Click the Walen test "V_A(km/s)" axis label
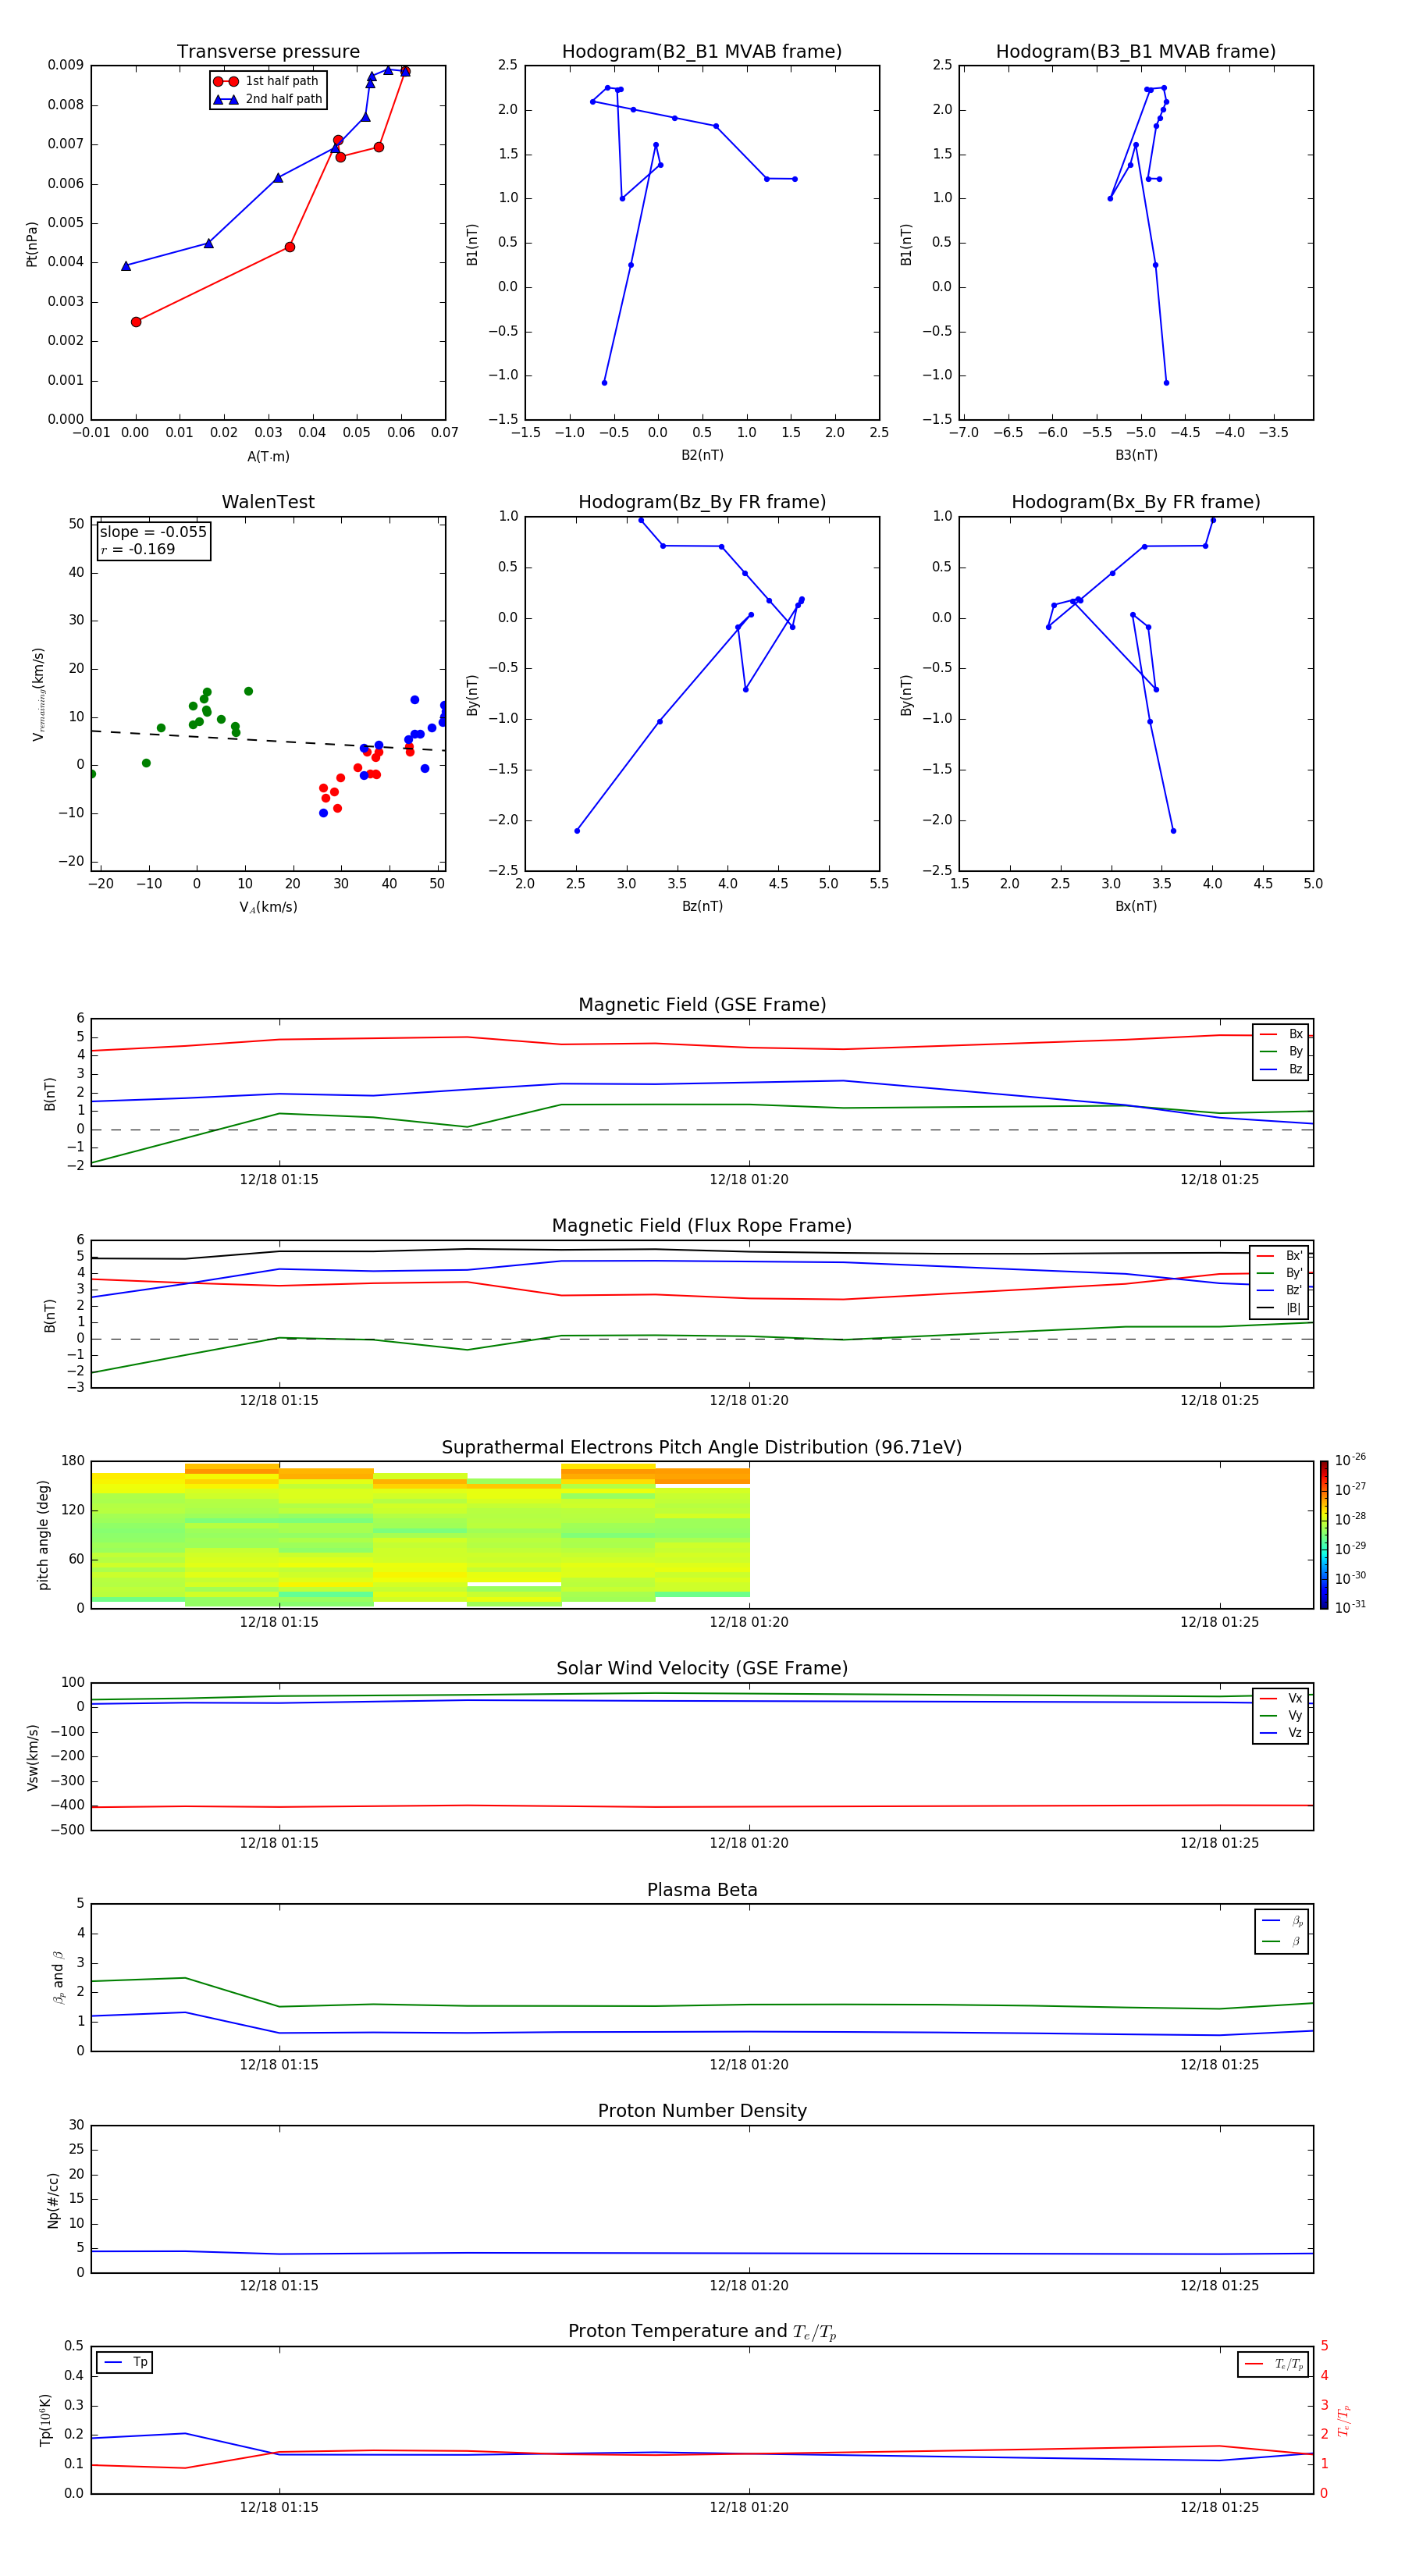This screenshot has height=2576, width=1405. click(268, 907)
